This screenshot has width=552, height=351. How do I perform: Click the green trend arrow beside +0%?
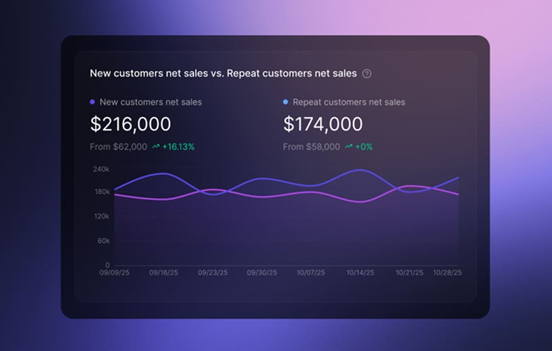pos(348,147)
